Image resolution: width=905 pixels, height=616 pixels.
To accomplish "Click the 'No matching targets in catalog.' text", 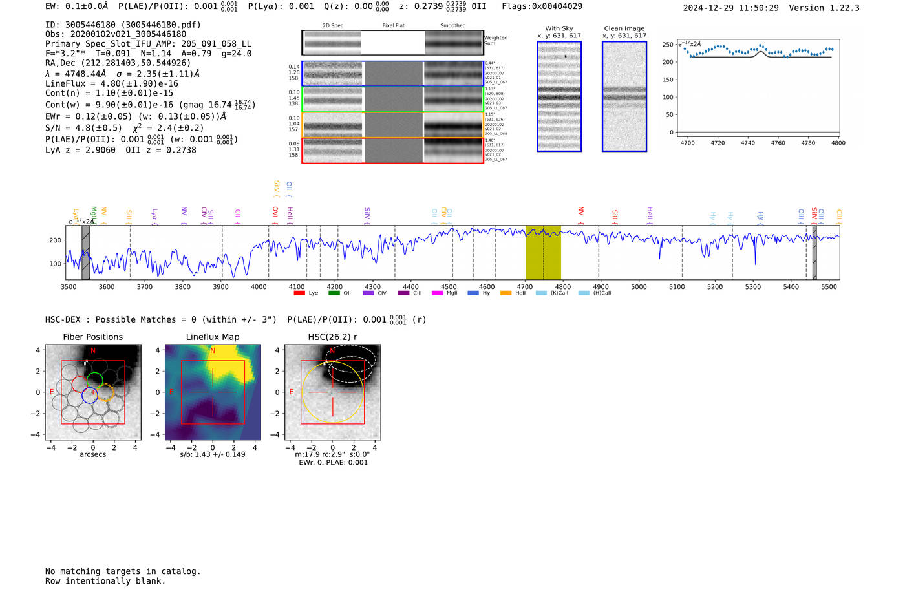I will (x=123, y=571).
